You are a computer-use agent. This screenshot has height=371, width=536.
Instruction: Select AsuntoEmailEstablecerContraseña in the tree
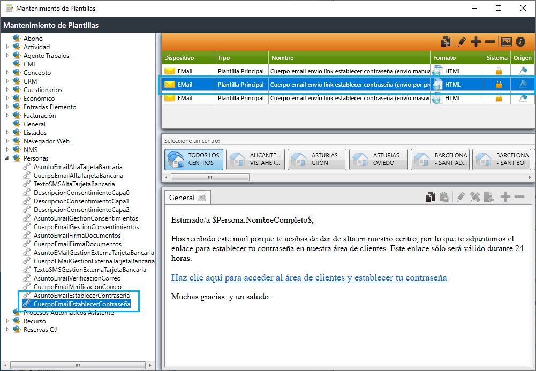(81, 295)
